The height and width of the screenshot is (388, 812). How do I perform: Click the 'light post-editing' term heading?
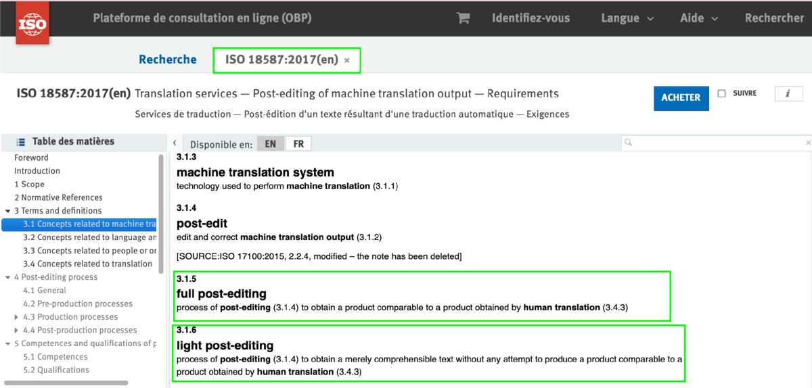225,345
